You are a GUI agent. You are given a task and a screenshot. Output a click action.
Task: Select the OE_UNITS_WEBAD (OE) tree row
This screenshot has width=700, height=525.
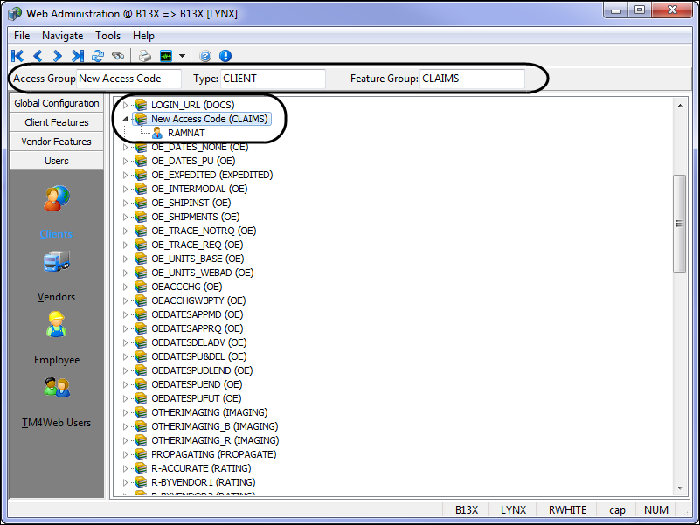(202, 273)
